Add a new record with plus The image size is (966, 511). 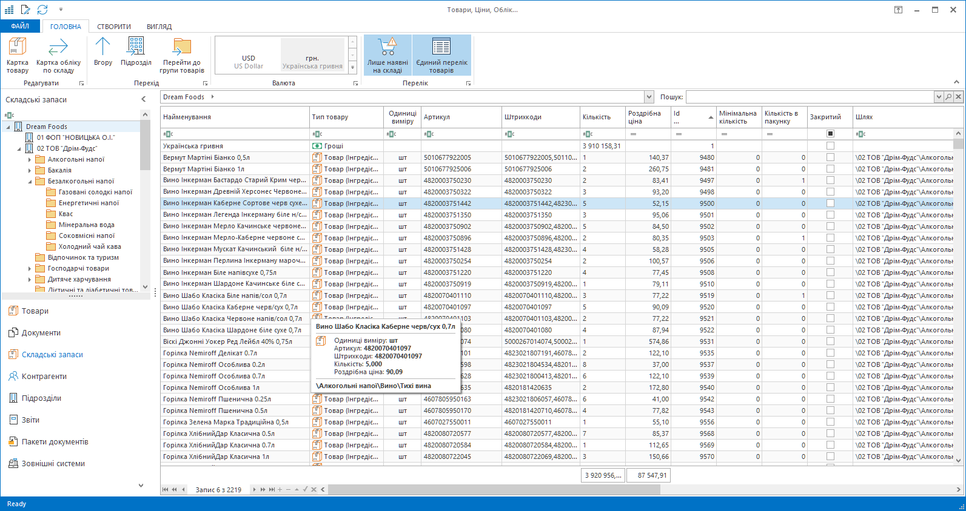(x=280, y=489)
